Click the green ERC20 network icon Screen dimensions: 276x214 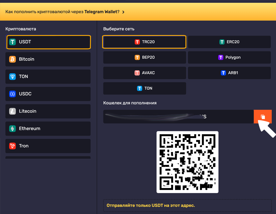pos(222,42)
